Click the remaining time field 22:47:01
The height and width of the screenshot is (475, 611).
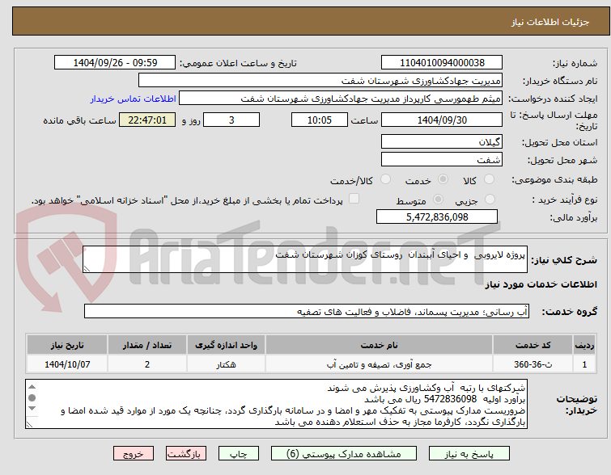coord(147,120)
